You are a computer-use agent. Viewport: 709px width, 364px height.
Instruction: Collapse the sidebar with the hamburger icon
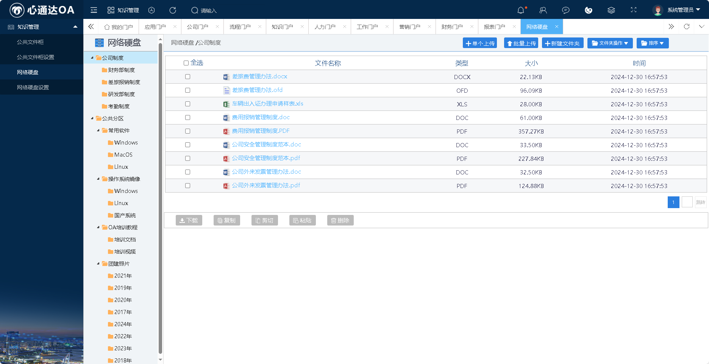point(94,10)
